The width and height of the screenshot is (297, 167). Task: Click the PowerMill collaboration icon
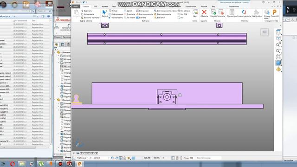274,13
